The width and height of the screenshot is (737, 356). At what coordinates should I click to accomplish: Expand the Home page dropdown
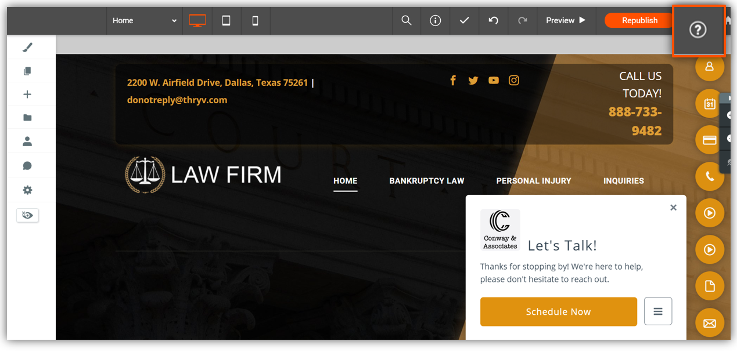(x=144, y=21)
